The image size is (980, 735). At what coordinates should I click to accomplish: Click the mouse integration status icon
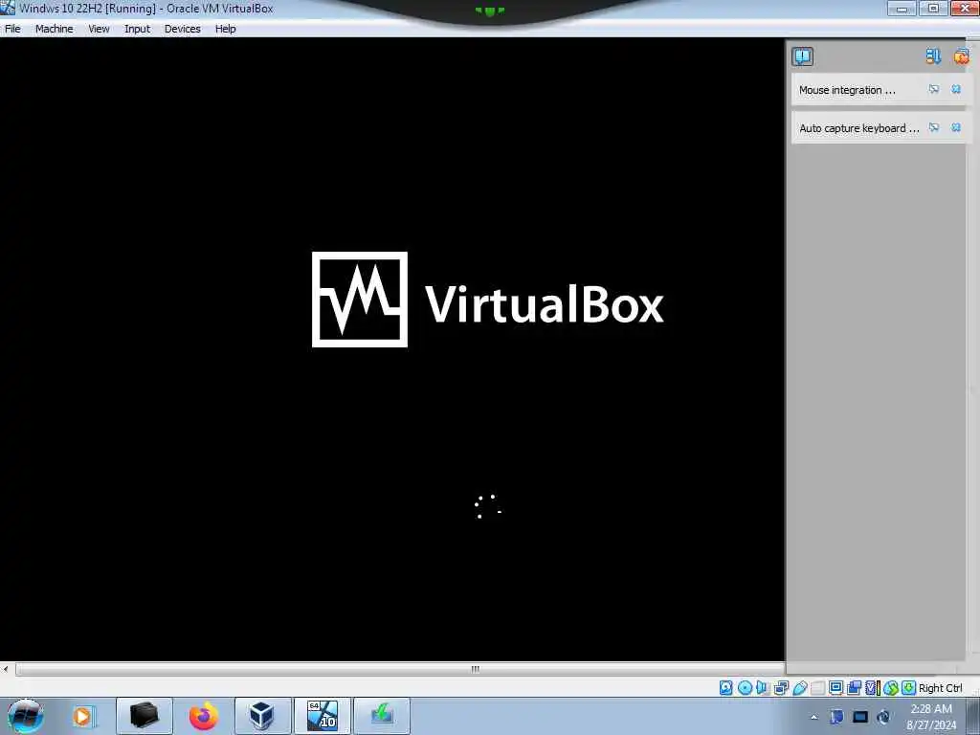(891, 687)
